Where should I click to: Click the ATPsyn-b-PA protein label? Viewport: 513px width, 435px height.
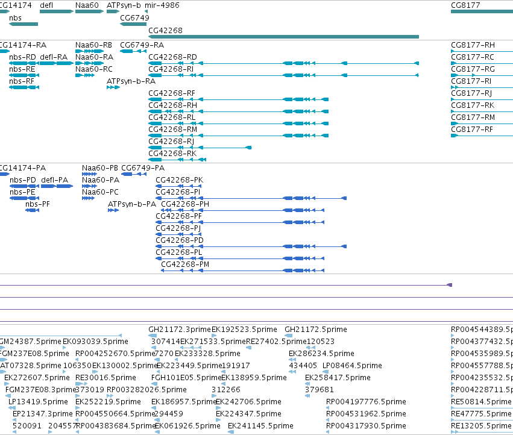pyautogui.click(x=132, y=204)
